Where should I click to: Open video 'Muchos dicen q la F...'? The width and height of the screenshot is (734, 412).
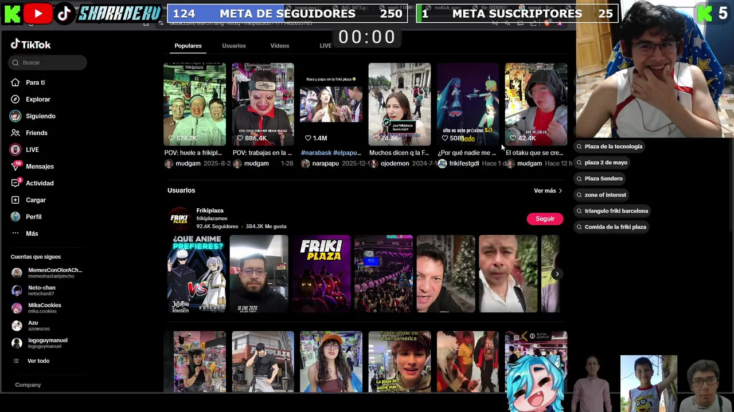(x=400, y=104)
